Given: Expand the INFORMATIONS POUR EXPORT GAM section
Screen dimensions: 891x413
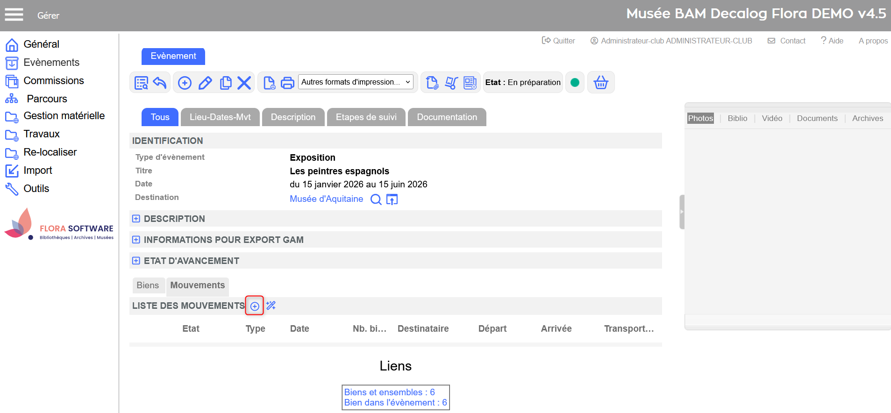Looking at the screenshot, I should (136, 240).
